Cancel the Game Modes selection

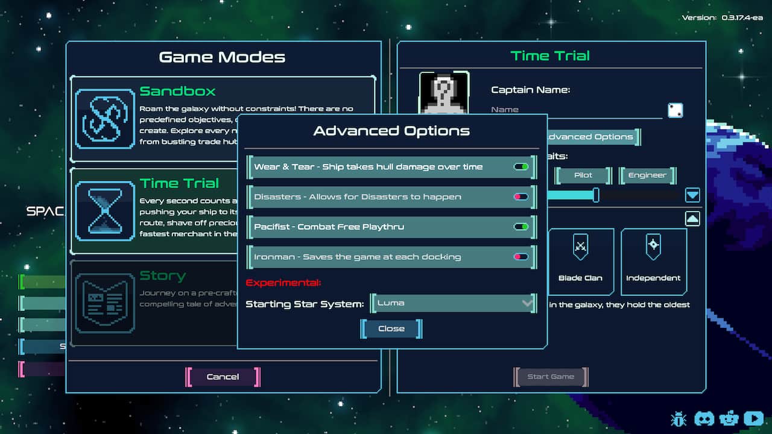[x=223, y=377]
